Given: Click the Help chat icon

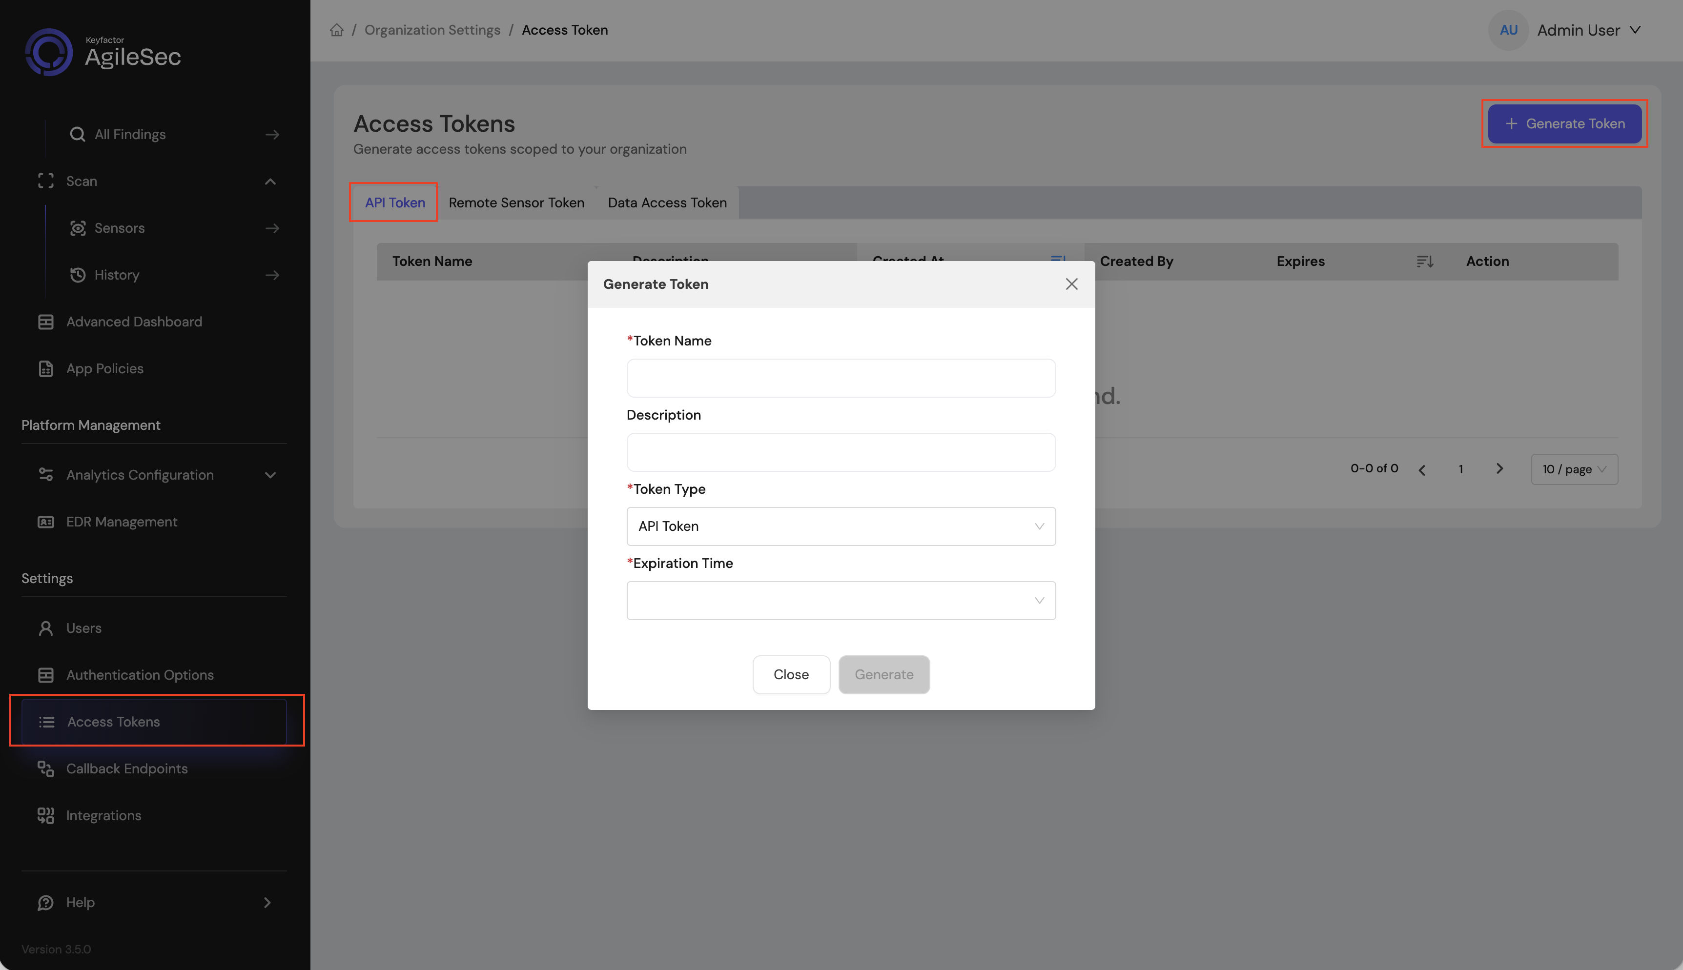Looking at the screenshot, I should tap(45, 903).
